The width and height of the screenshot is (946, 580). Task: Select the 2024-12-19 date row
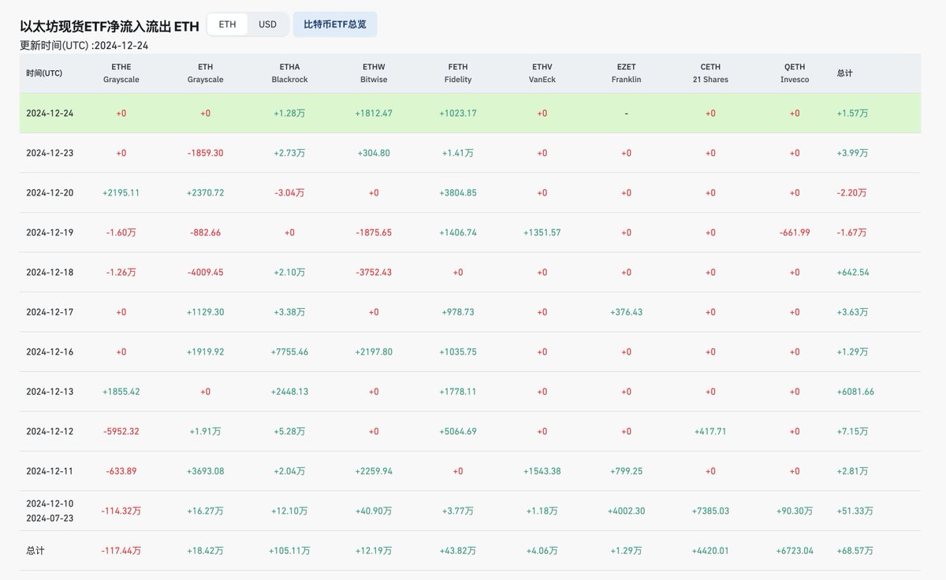(x=471, y=232)
